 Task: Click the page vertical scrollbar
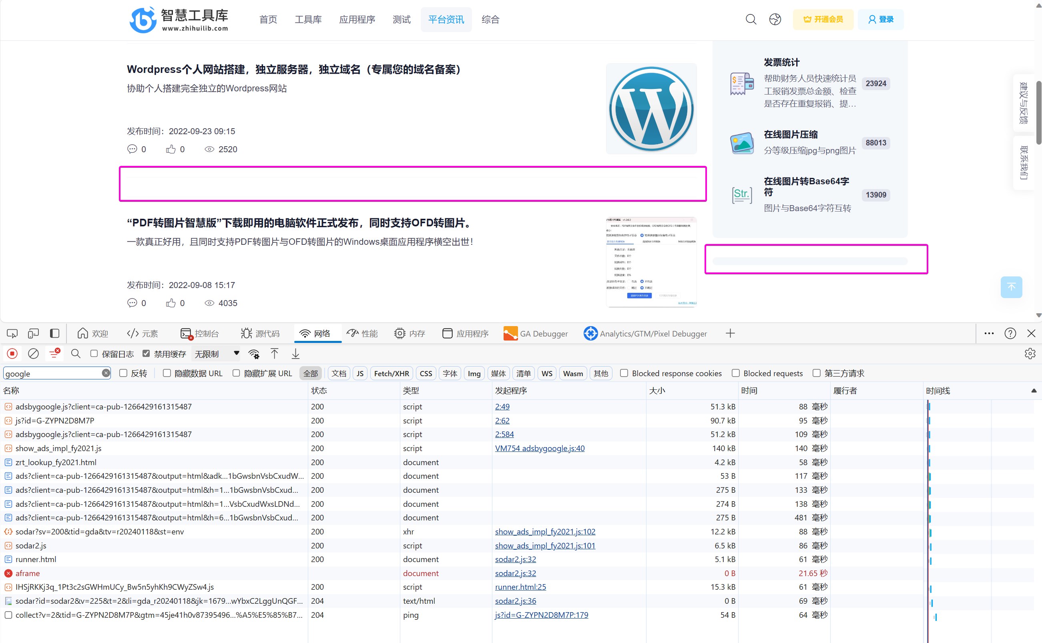pyautogui.click(x=1038, y=113)
